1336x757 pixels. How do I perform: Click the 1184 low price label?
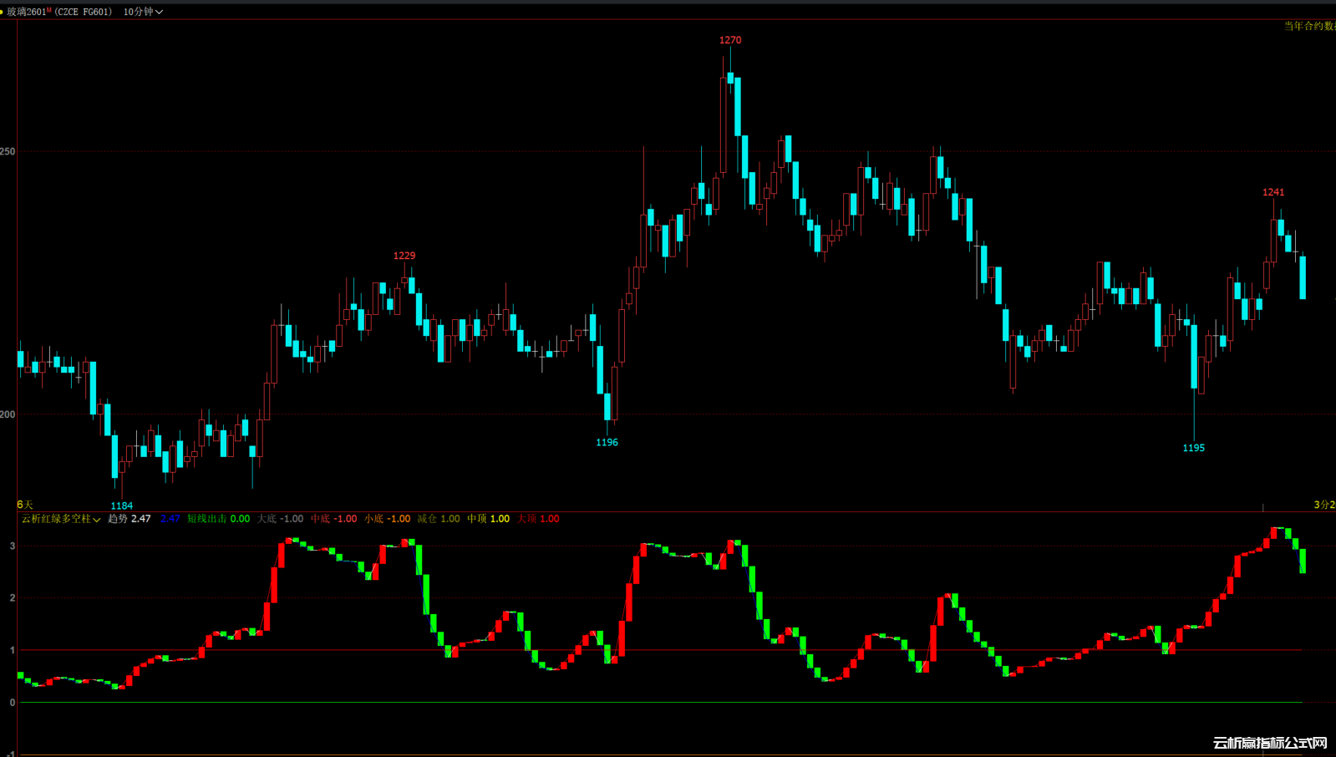122,506
